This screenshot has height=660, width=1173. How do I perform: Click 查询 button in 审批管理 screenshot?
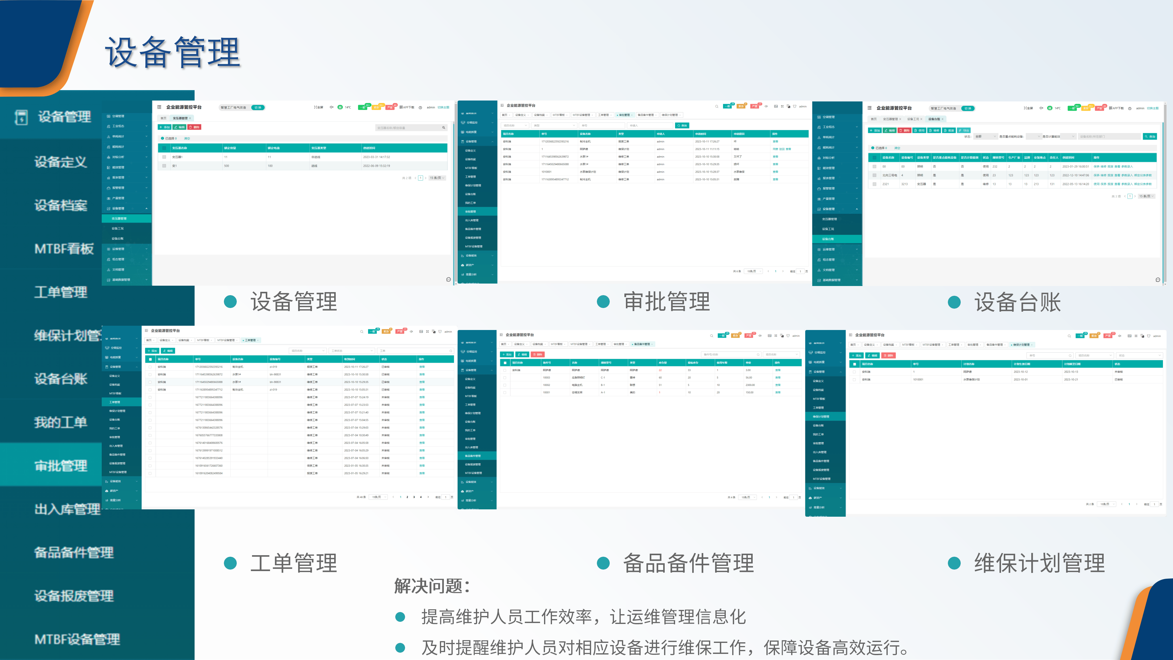coord(682,125)
